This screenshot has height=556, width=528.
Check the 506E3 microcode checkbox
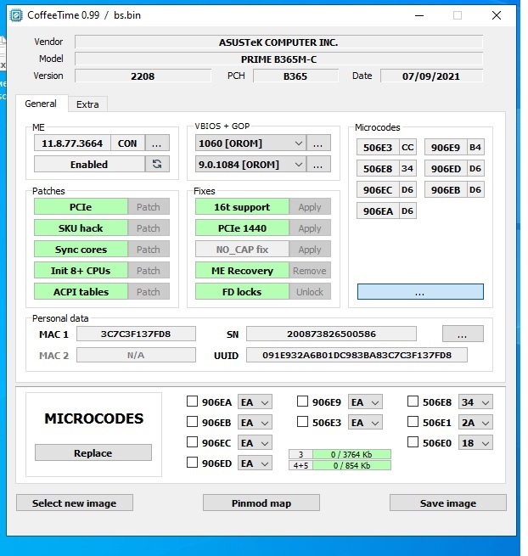[302, 422]
